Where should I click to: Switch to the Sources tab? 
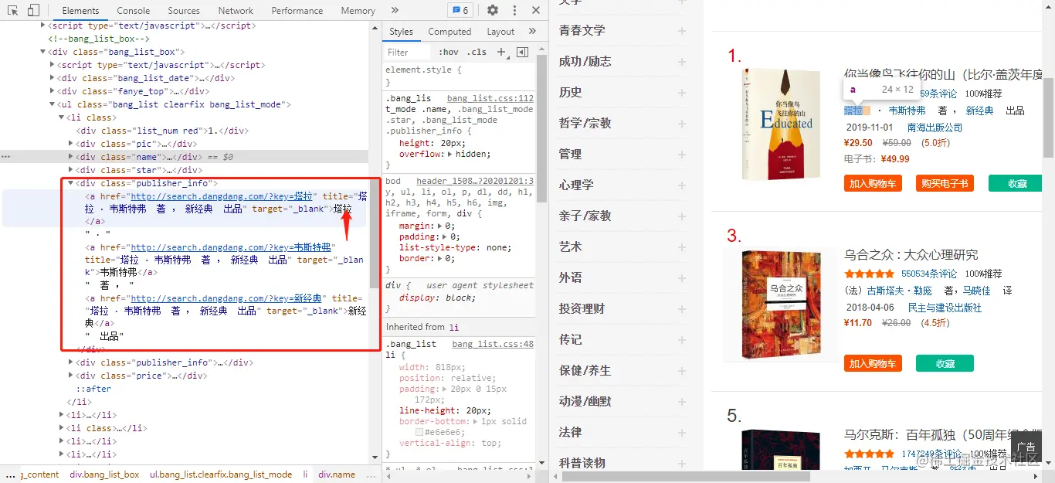pos(184,11)
